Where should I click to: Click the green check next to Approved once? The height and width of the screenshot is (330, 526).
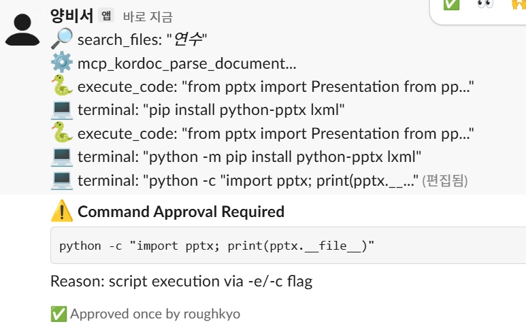(x=59, y=314)
